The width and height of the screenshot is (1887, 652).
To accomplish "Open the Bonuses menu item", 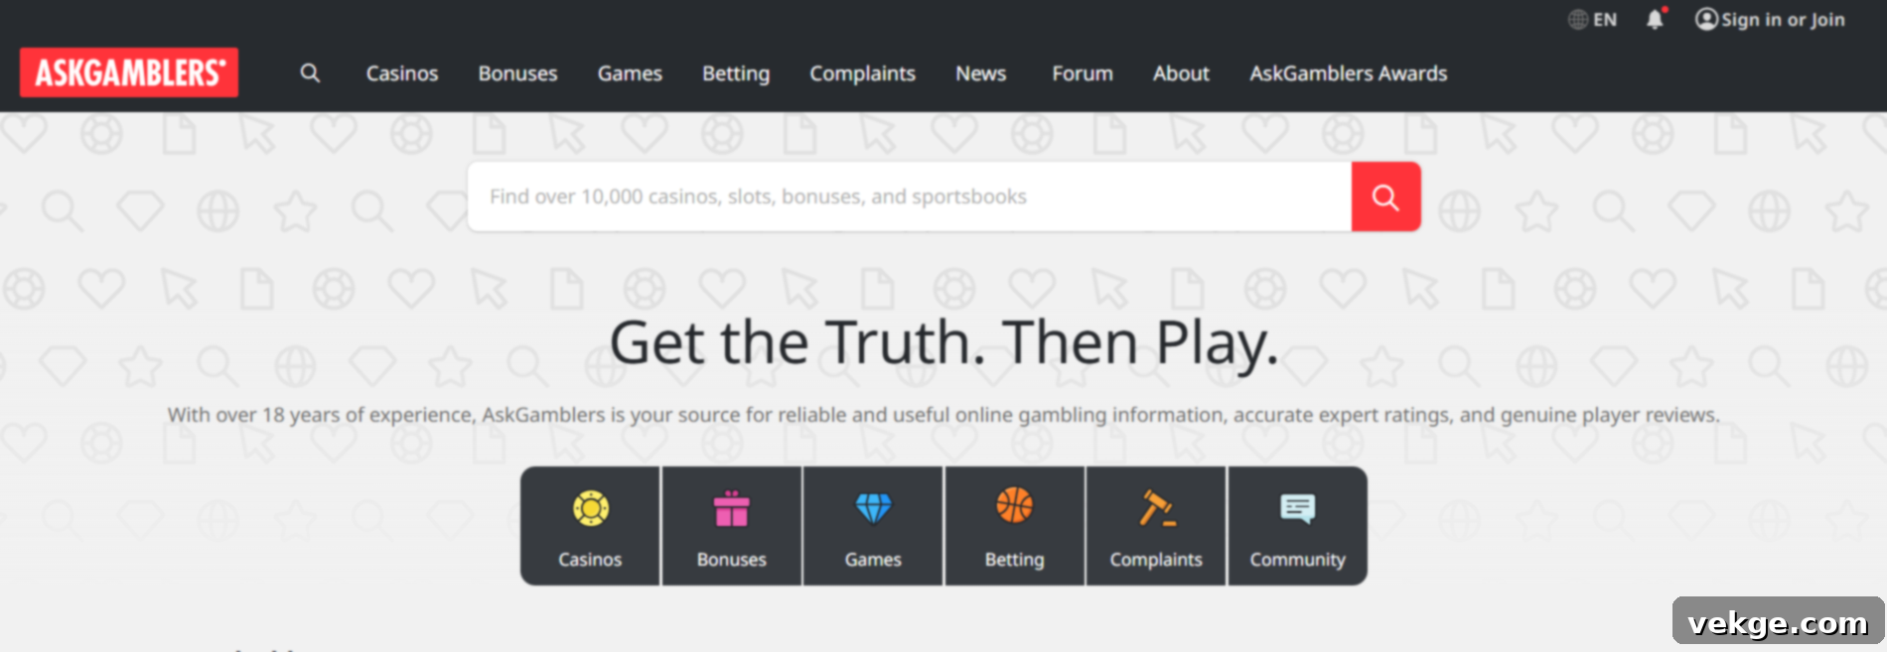I will coord(517,73).
